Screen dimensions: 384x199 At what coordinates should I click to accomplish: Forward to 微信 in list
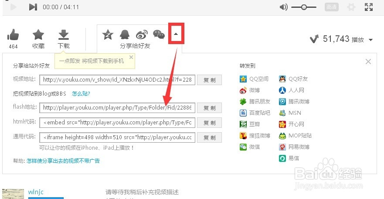(249, 147)
